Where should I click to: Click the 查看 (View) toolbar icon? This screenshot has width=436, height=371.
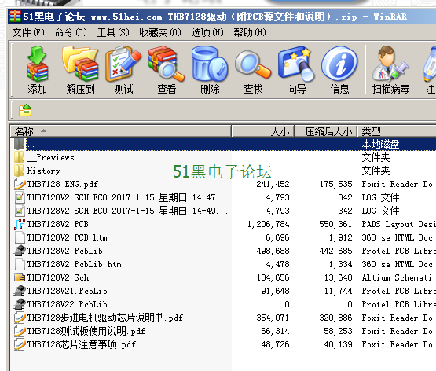tap(167, 64)
